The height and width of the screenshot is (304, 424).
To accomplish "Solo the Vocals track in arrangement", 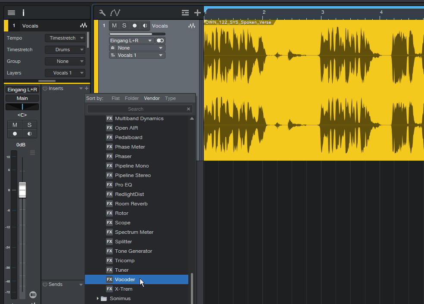I will (x=124, y=26).
